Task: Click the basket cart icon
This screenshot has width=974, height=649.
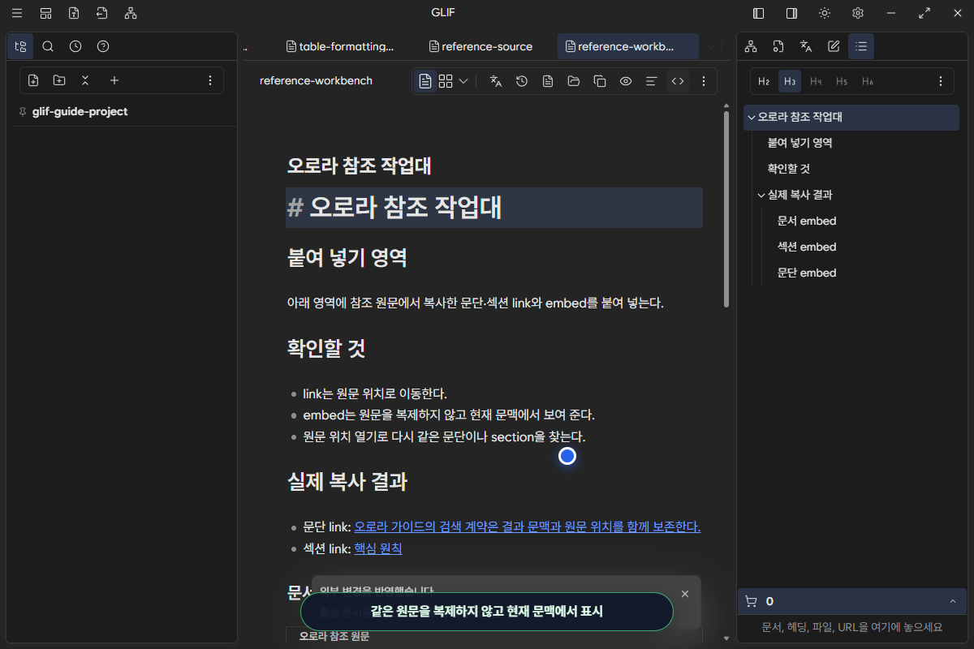Action: coord(751,601)
